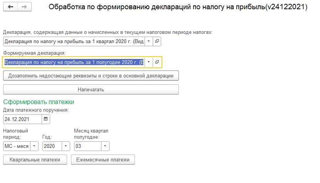Click the Напечатать button
Viewport: 320px width, 183px height.
click(91, 89)
